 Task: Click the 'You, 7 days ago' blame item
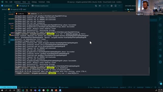[94, 87]
